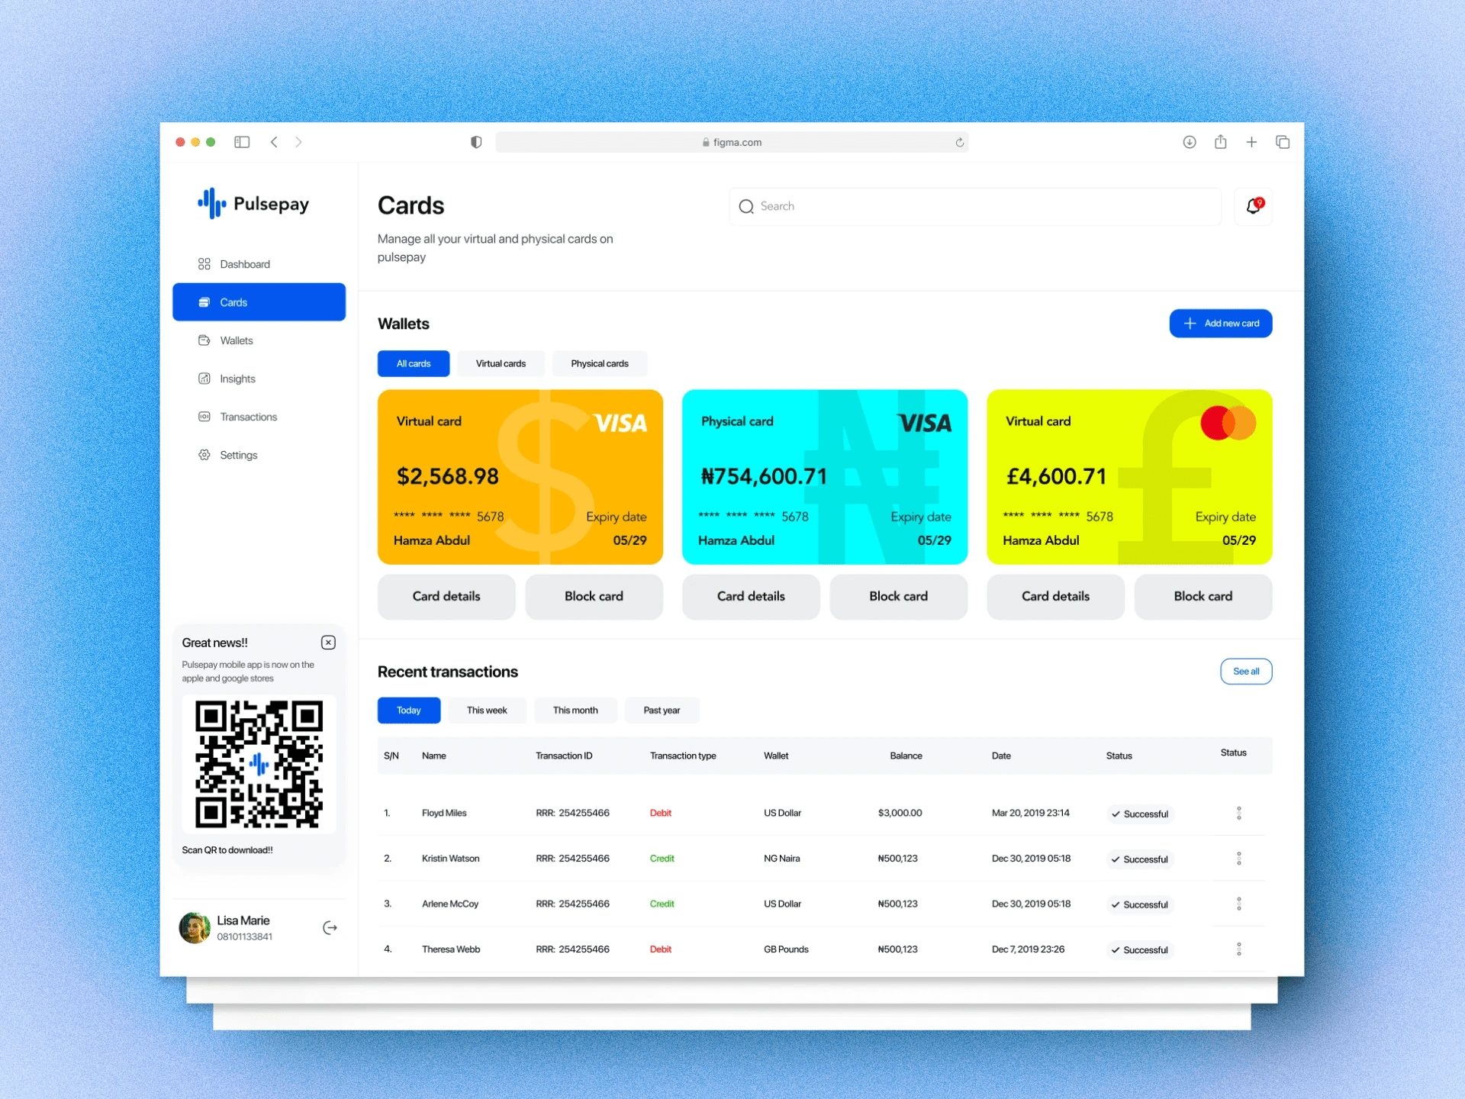Block the pound virtual card
This screenshot has height=1099, width=1465.
1203,597
